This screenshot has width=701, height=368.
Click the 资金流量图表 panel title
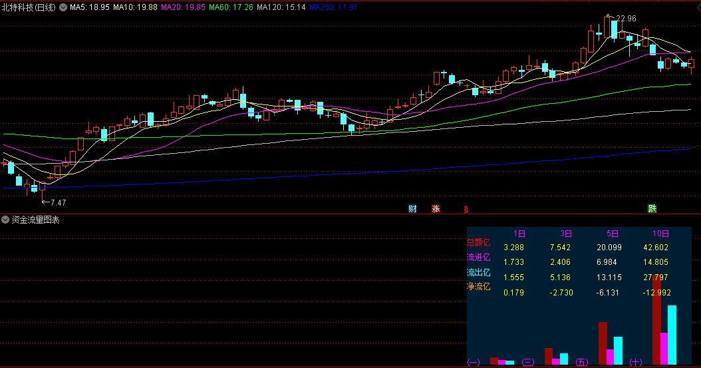click(x=35, y=220)
